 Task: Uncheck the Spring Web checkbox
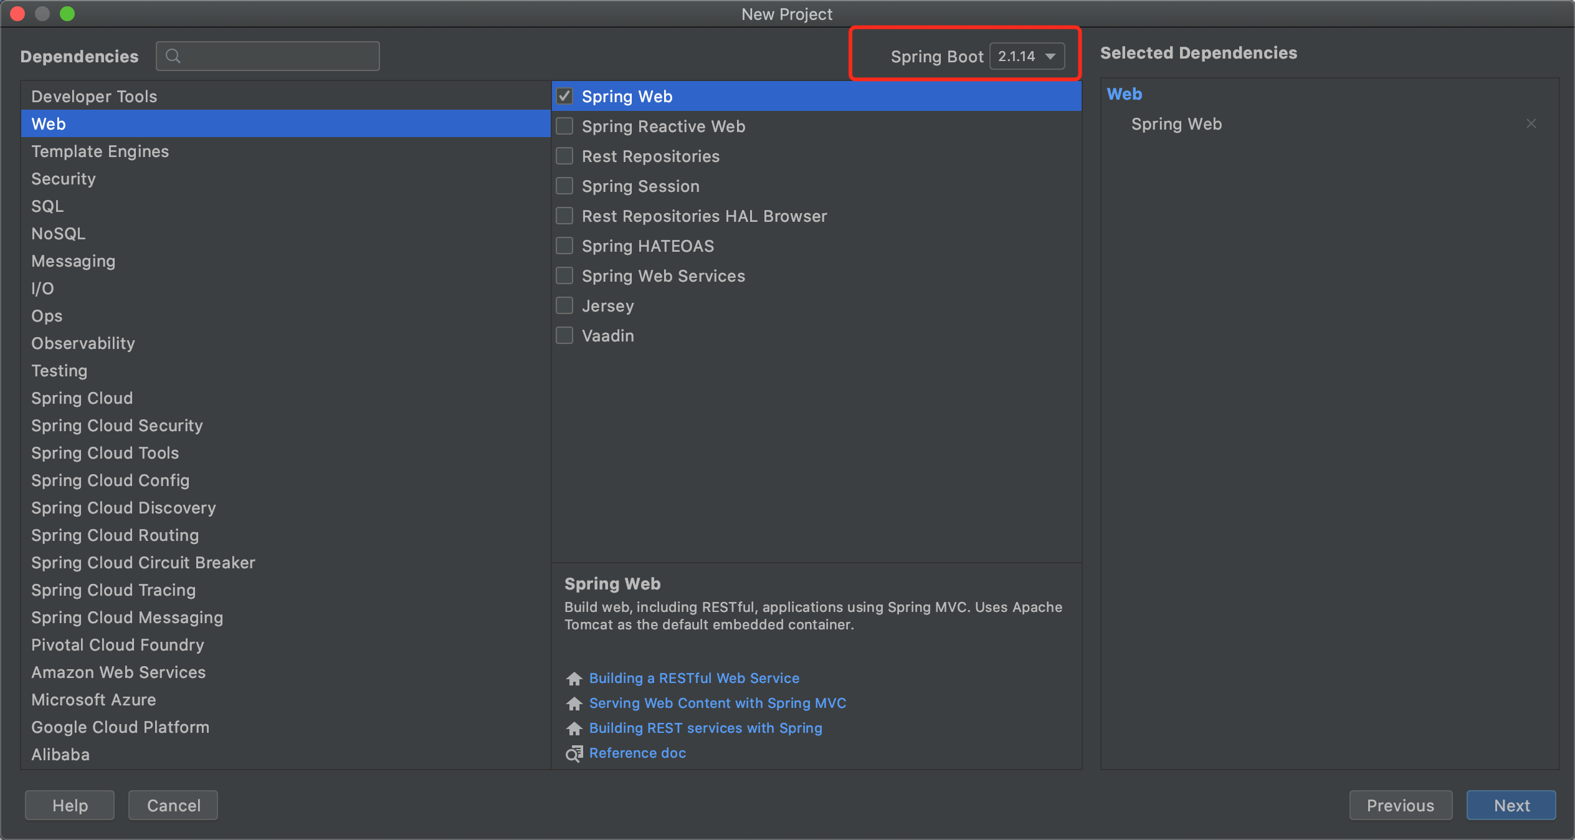point(564,96)
